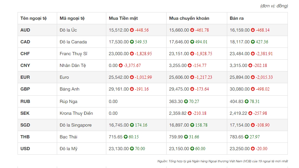Click the green up arrow beside CAD 17,530.00
This screenshot has height=168, width=299.
point(132,42)
